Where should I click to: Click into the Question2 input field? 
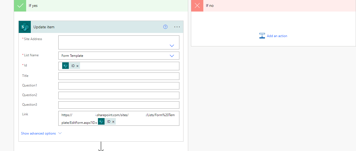pyautogui.click(x=119, y=95)
